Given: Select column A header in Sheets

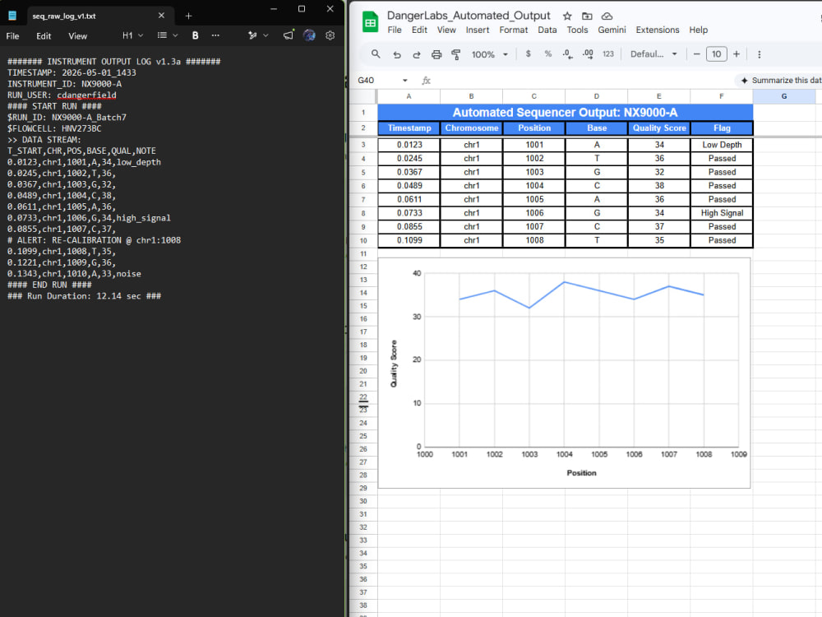Looking at the screenshot, I should point(409,96).
